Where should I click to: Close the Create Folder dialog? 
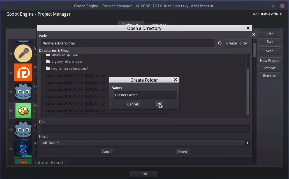click(x=175, y=80)
